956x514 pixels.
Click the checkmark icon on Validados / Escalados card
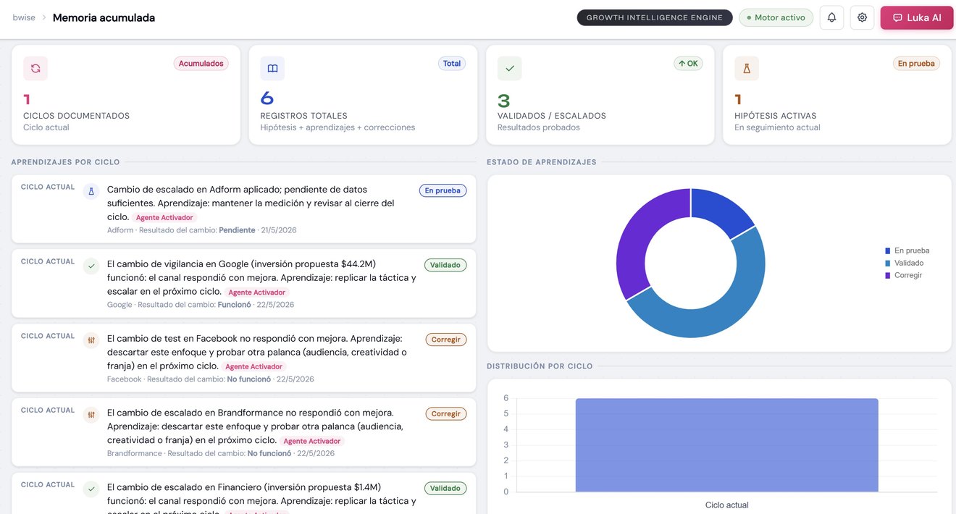pos(510,68)
